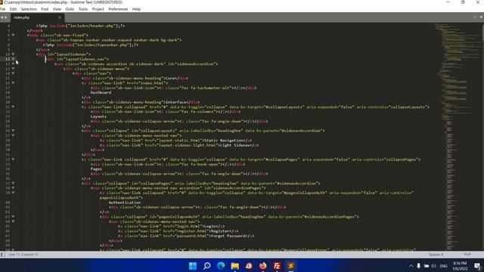484x272 pixels.
Task: Collapse the collapsePages link fold on line 32
Action: pyautogui.click(x=14, y=159)
